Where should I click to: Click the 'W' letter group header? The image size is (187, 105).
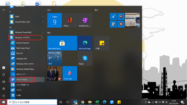point(10,27)
